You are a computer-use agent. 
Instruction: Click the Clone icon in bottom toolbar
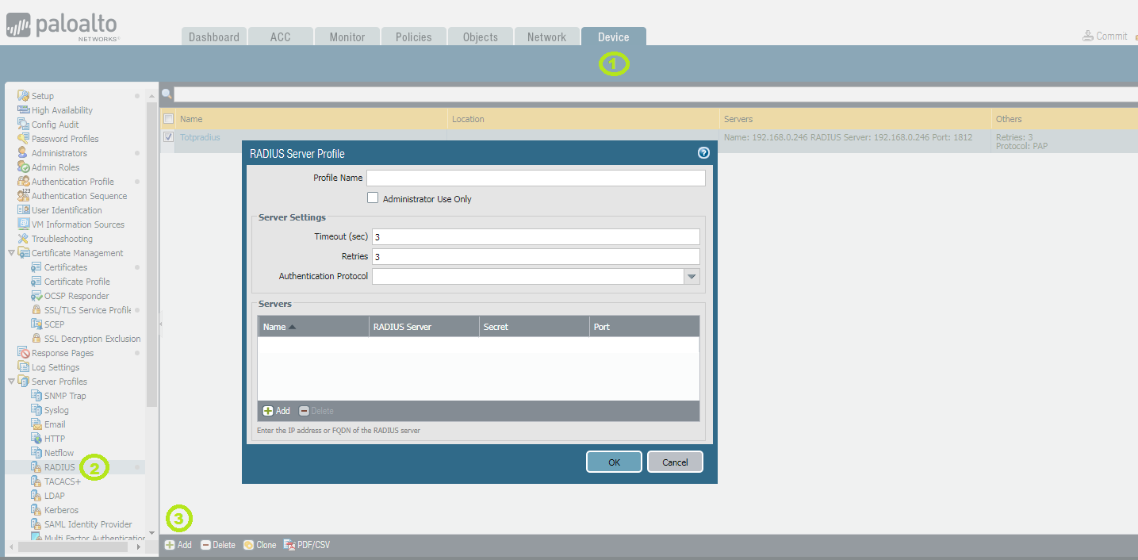pos(248,545)
